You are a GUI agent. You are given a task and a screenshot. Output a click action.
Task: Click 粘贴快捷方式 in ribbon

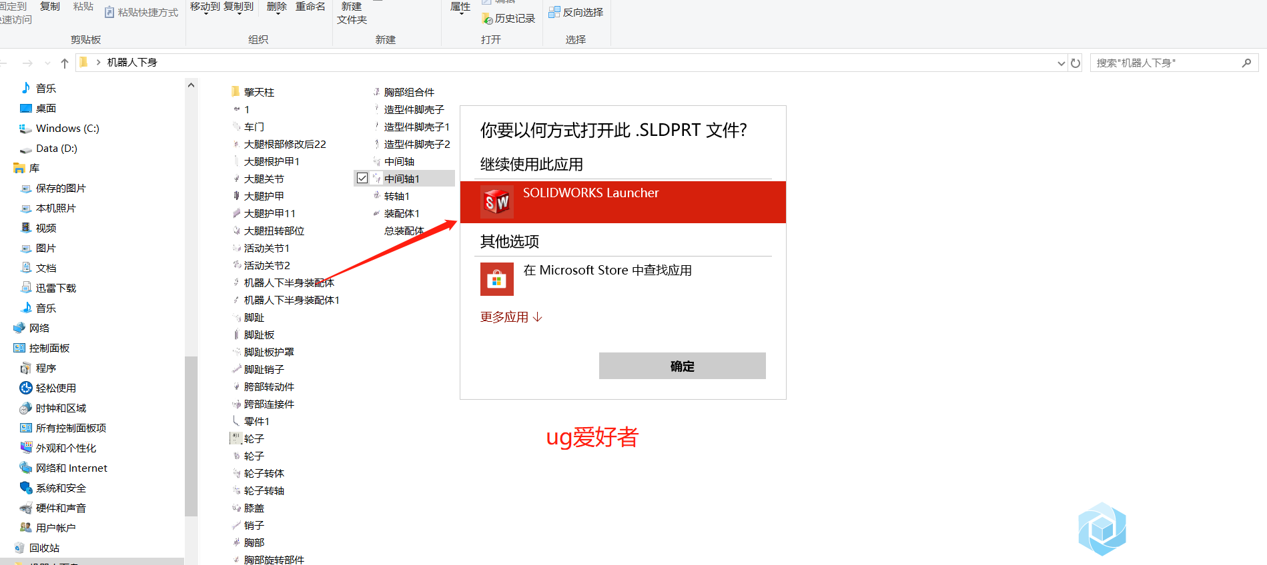141,12
